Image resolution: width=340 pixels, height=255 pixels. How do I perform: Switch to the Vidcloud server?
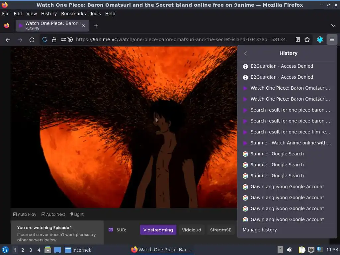point(192,230)
